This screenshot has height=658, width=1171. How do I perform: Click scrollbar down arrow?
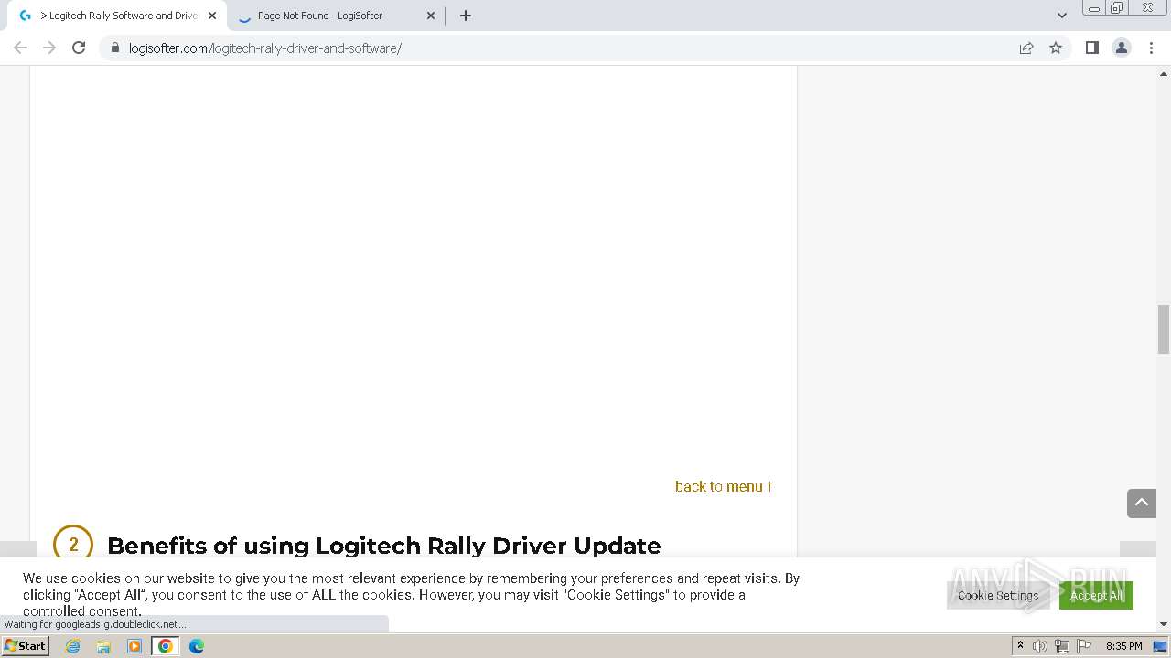tap(1164, 625)
